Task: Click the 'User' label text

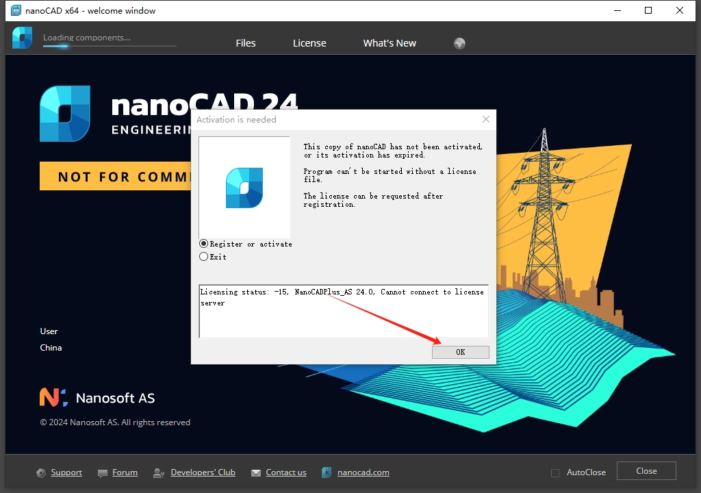Action: pyautogui.click(x=49, y=331)
